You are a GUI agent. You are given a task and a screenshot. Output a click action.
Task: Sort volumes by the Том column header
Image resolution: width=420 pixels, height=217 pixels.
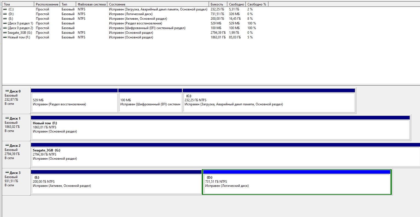[x=18, y=4]
